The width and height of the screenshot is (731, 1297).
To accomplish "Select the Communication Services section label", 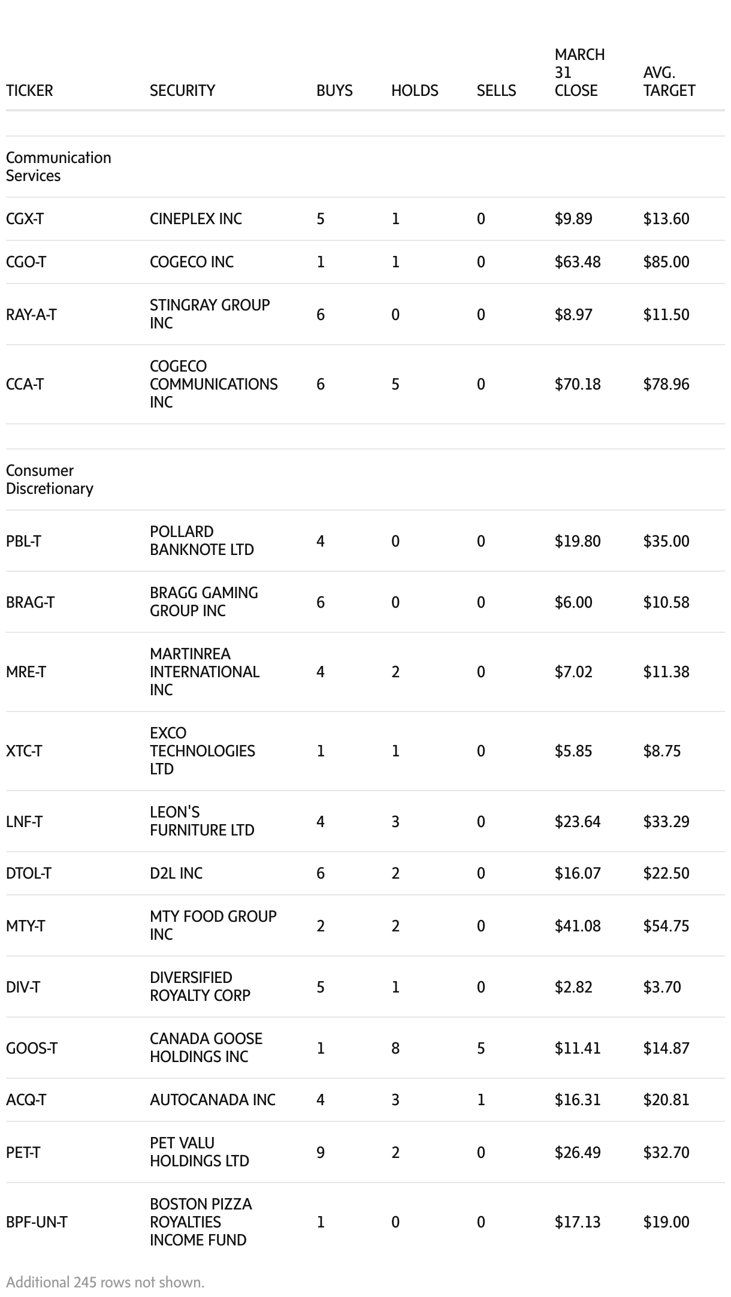I will click(x=58, y=167).
